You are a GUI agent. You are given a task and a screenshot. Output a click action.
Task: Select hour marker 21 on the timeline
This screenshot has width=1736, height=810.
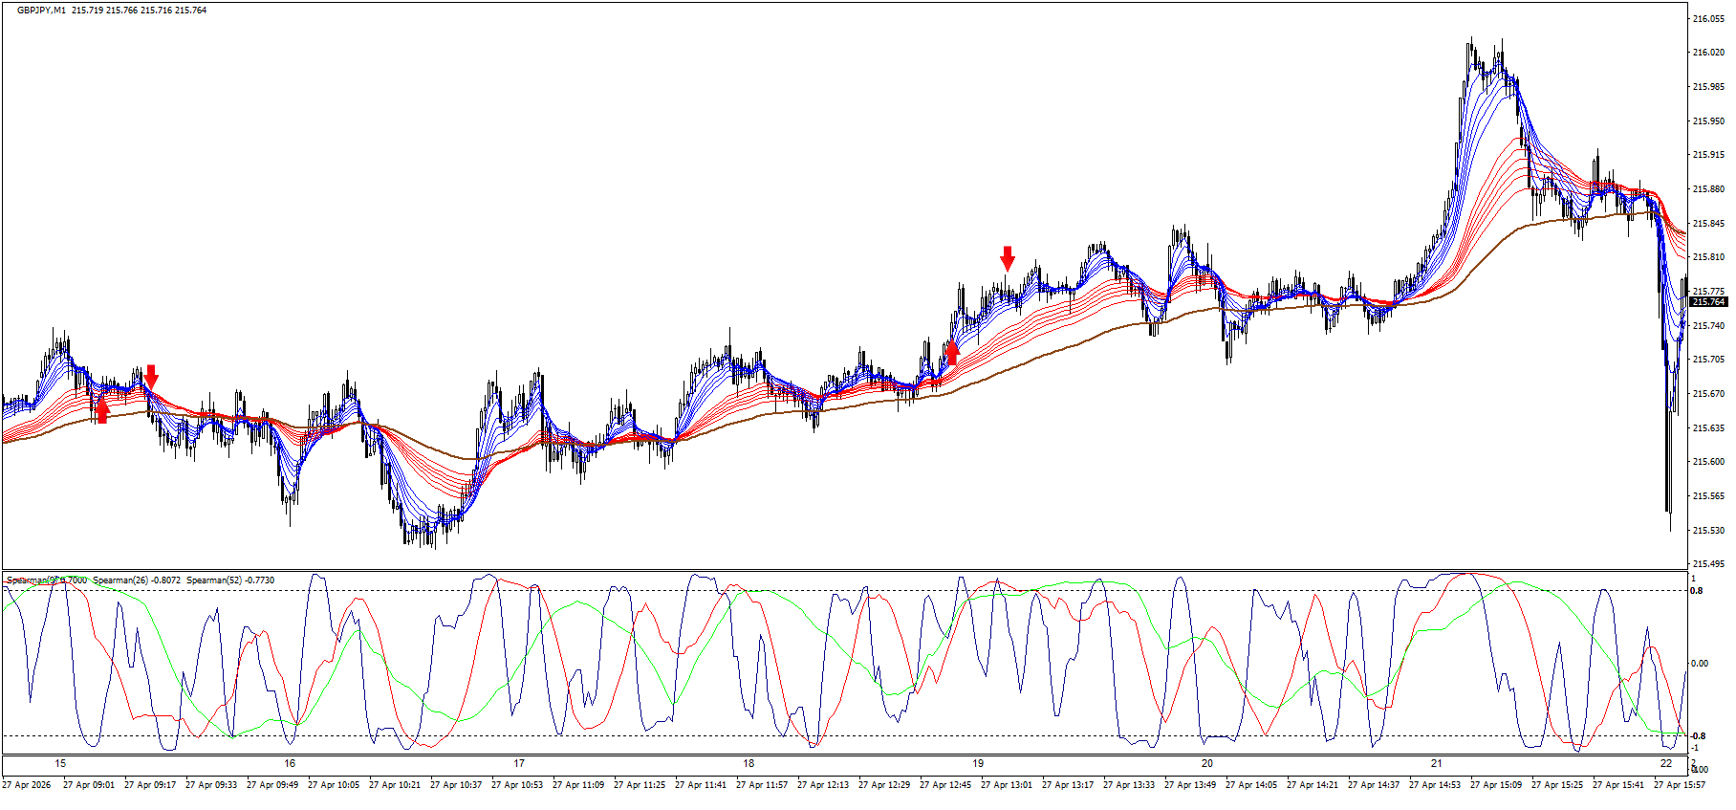(1437, 763)
